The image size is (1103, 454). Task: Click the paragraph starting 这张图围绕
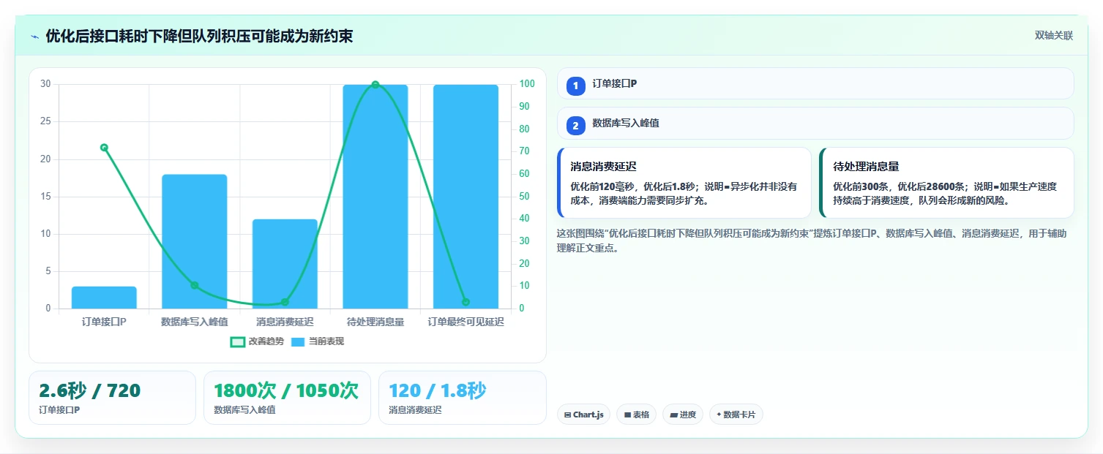coord(812,241)
